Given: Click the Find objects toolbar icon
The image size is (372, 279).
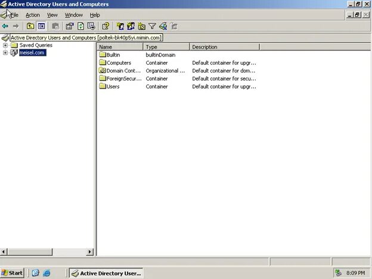Looking at the screenshot, I should pyautogui.click(x=163, y=26).
